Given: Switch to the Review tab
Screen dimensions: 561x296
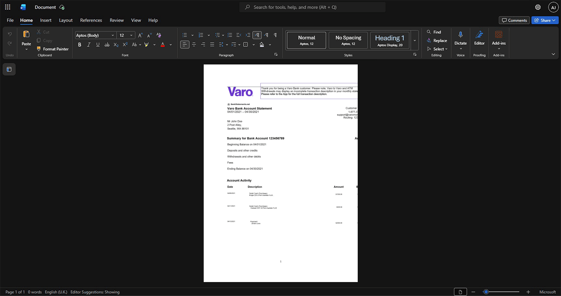Looking at the screenshot, I should coord(117,20).
